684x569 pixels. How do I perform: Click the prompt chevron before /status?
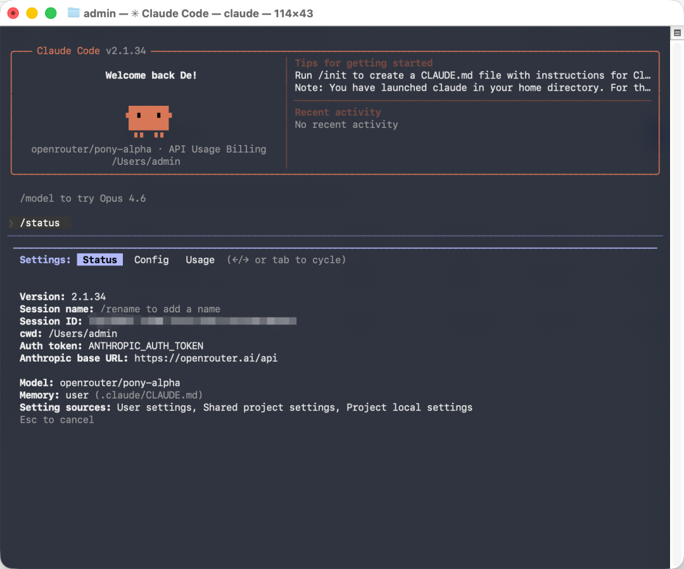(11, 223)
